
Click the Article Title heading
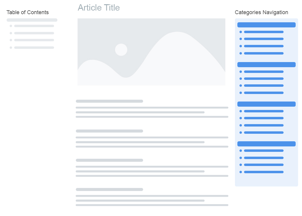pos(99,8)
